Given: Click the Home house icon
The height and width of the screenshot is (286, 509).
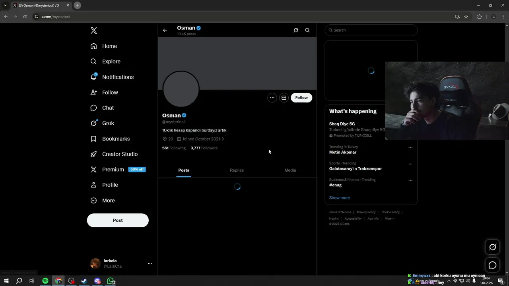Looking at the screenshot, I should [93, 46].
